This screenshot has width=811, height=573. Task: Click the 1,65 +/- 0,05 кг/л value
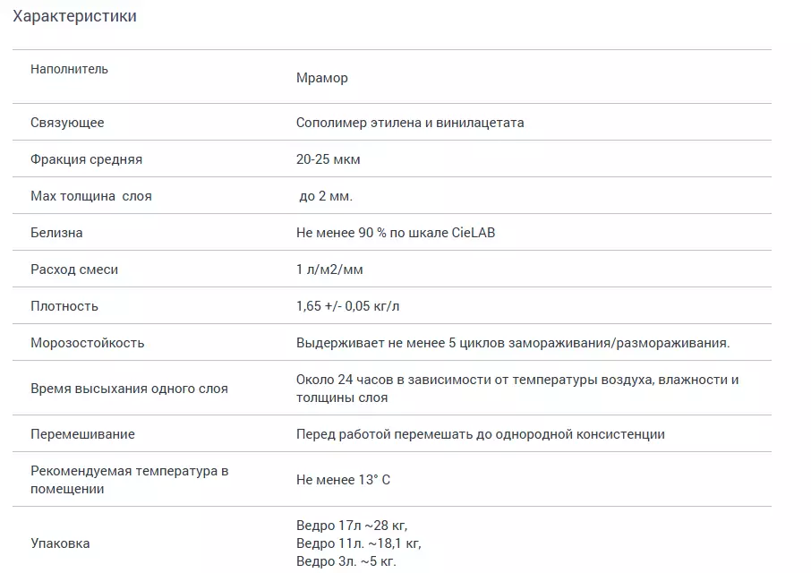tap(348, 306)
